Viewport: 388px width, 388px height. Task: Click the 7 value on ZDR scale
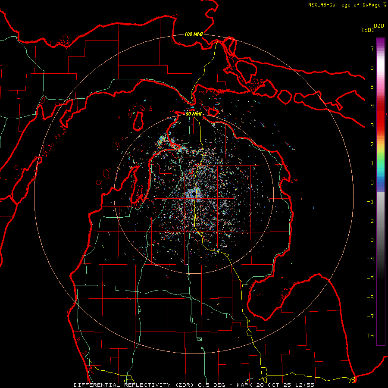[372, 48]
